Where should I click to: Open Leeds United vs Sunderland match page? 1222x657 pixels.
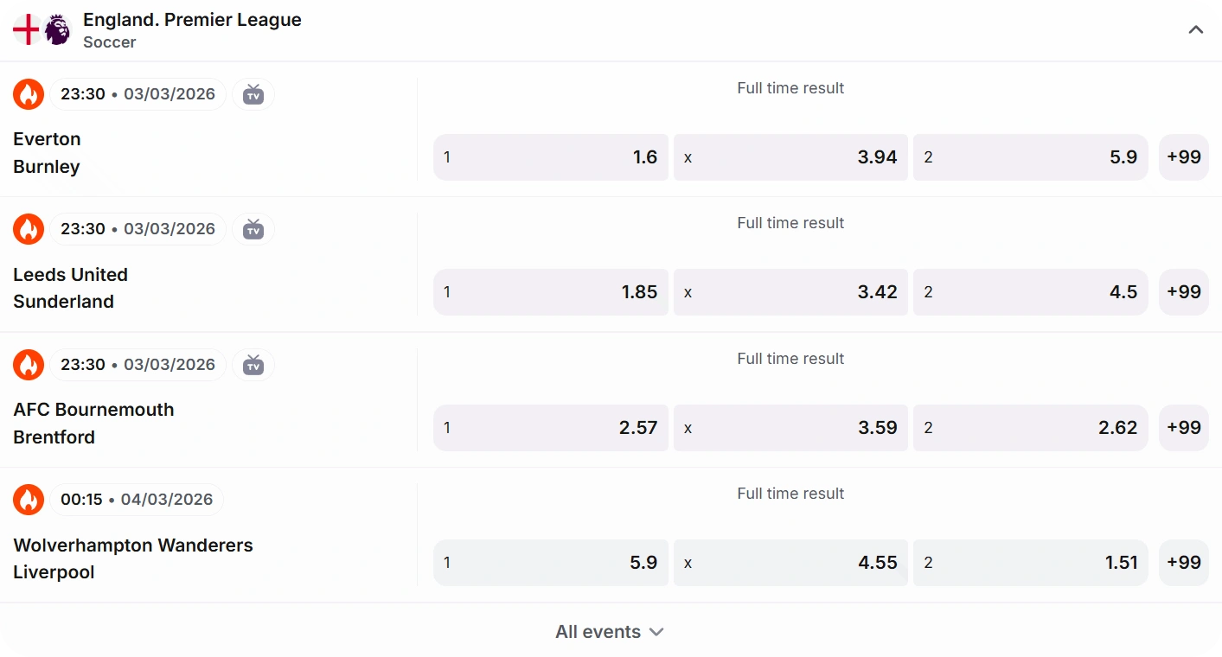pyautogui.click(x=71, y=288)
